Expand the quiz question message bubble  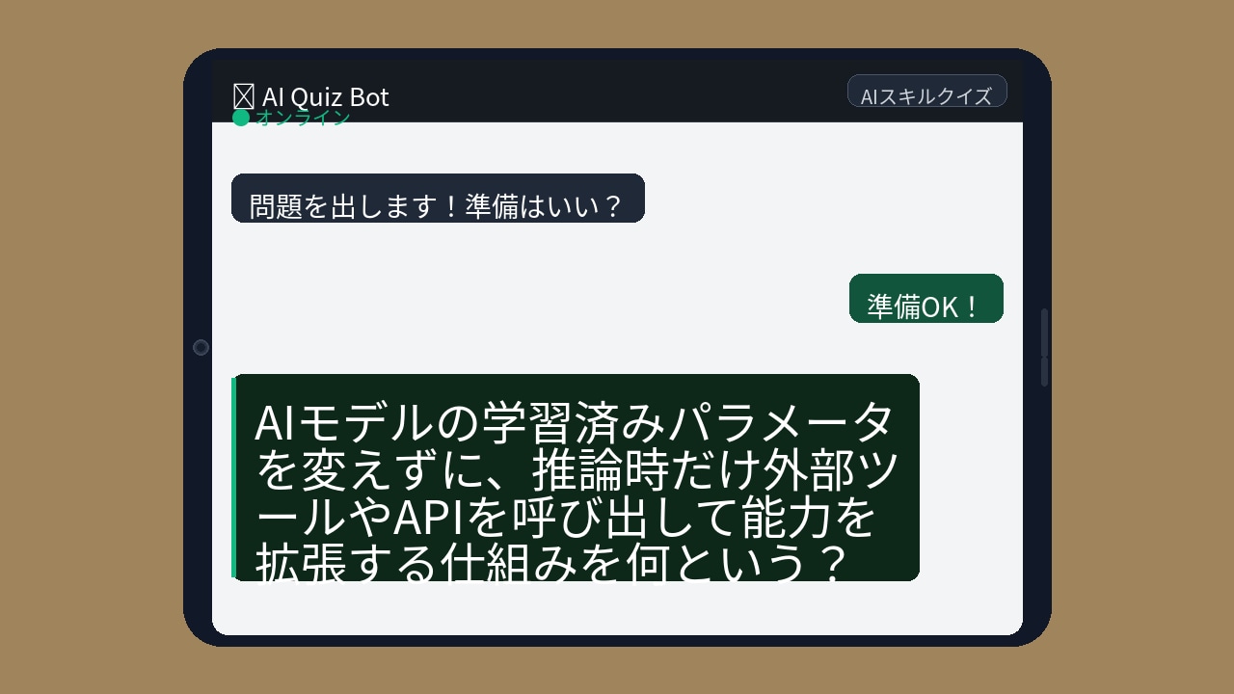point(576,478)
